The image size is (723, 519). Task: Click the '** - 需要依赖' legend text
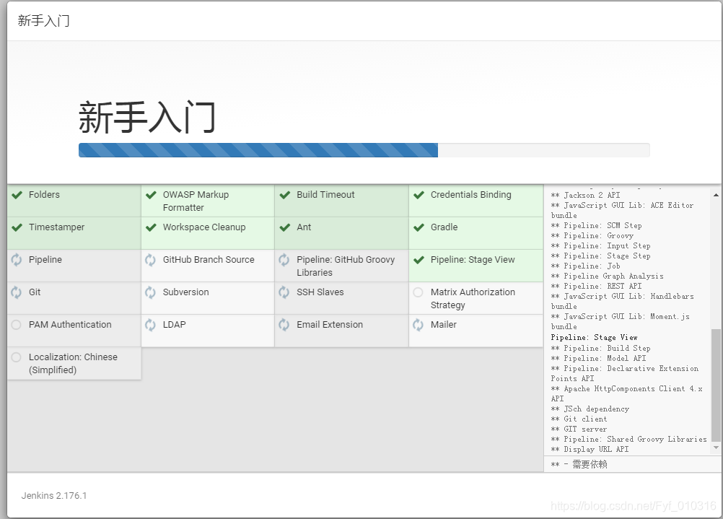click(x=579, y=464)
